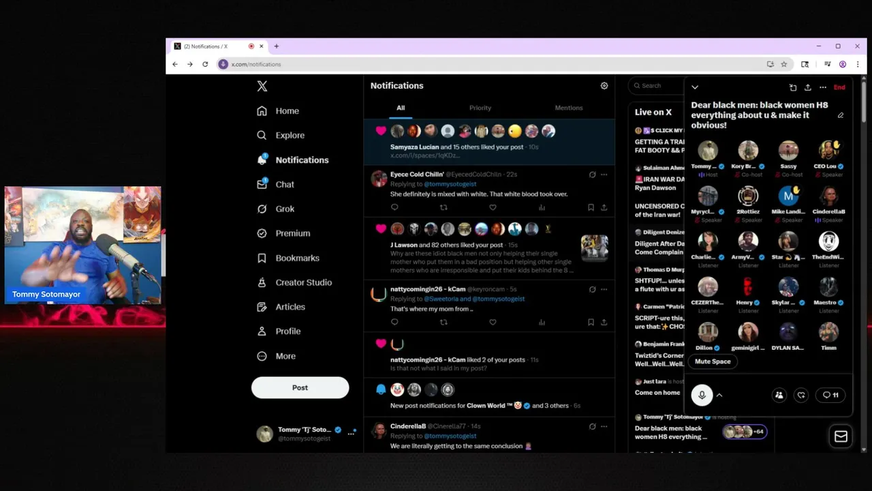Share nattycomingin26 reply

pyautogui.click(x=604, y=322)
